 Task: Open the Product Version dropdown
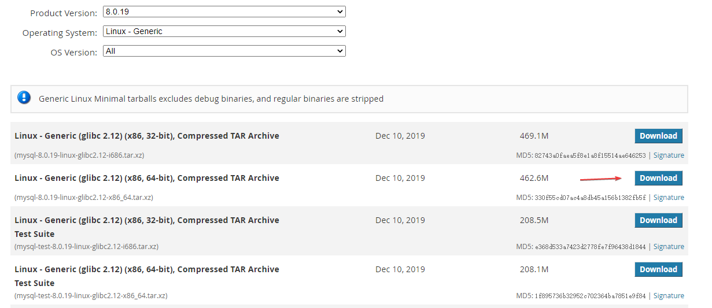[224, 12]
